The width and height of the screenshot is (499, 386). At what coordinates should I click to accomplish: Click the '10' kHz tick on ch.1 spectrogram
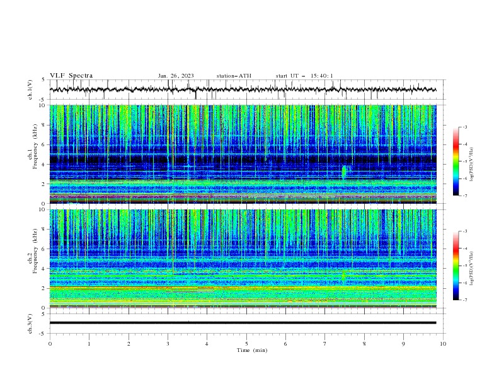(43, 105)
